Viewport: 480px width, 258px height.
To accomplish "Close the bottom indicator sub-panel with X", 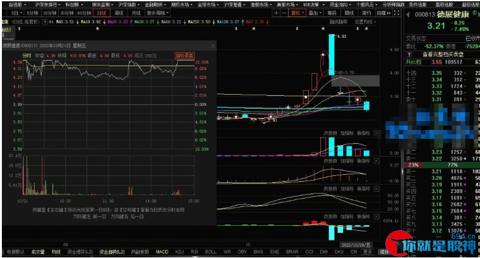I will (x=376, y=217).
